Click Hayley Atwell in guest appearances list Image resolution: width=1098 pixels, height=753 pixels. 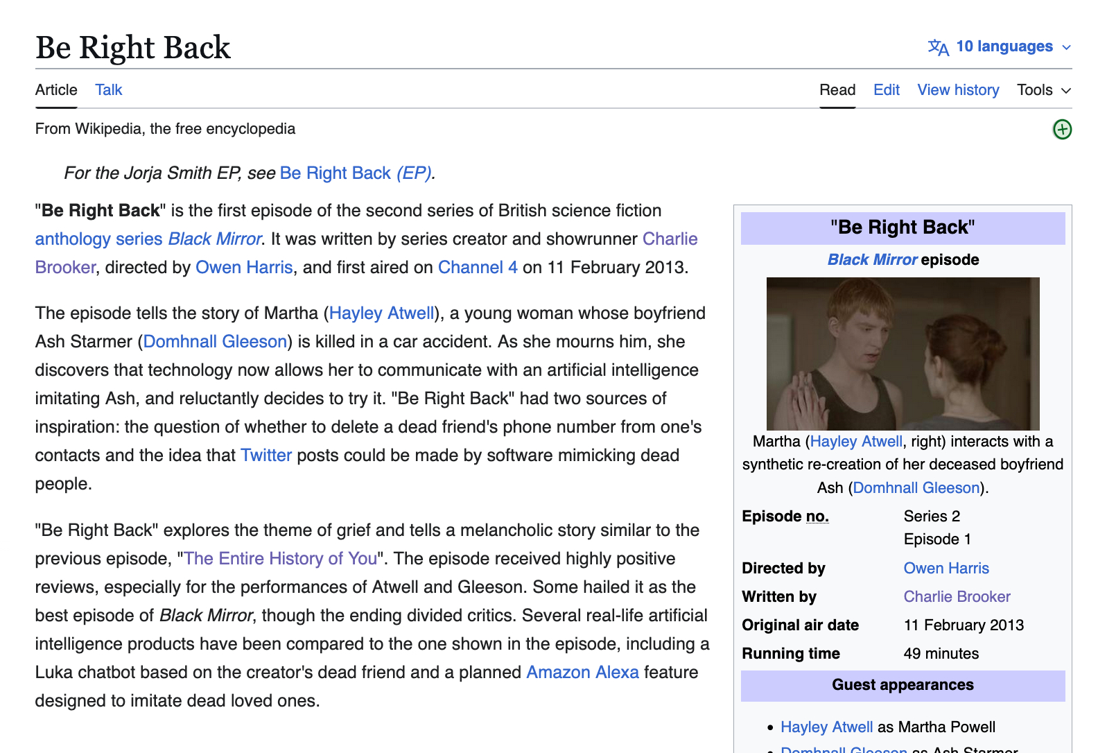coord(826,727)
